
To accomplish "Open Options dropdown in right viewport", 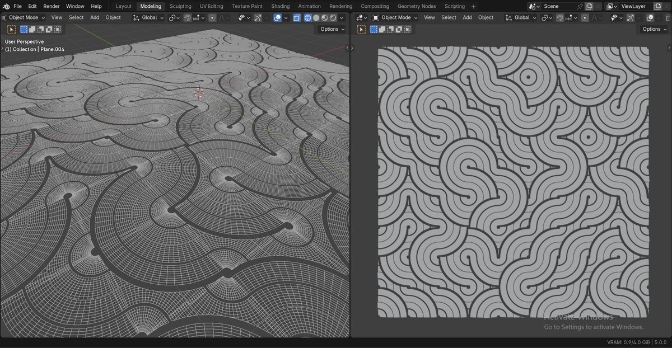I will pyautogui.click(x=654, y=29).
